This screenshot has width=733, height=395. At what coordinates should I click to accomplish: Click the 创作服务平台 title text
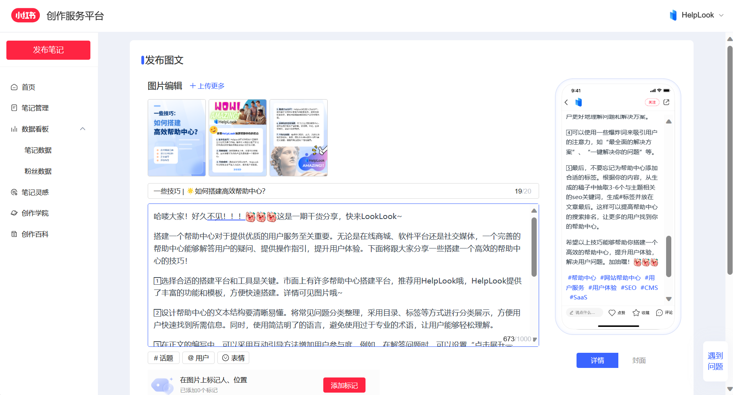(75, 16)
